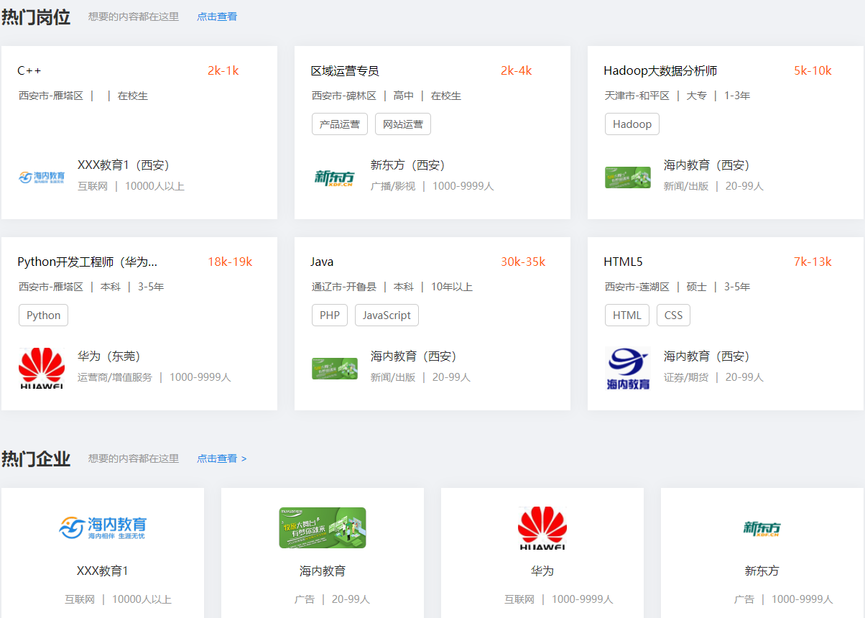Click the green banner logo in the Java job card
865x618 pixels.
(335, 368)
